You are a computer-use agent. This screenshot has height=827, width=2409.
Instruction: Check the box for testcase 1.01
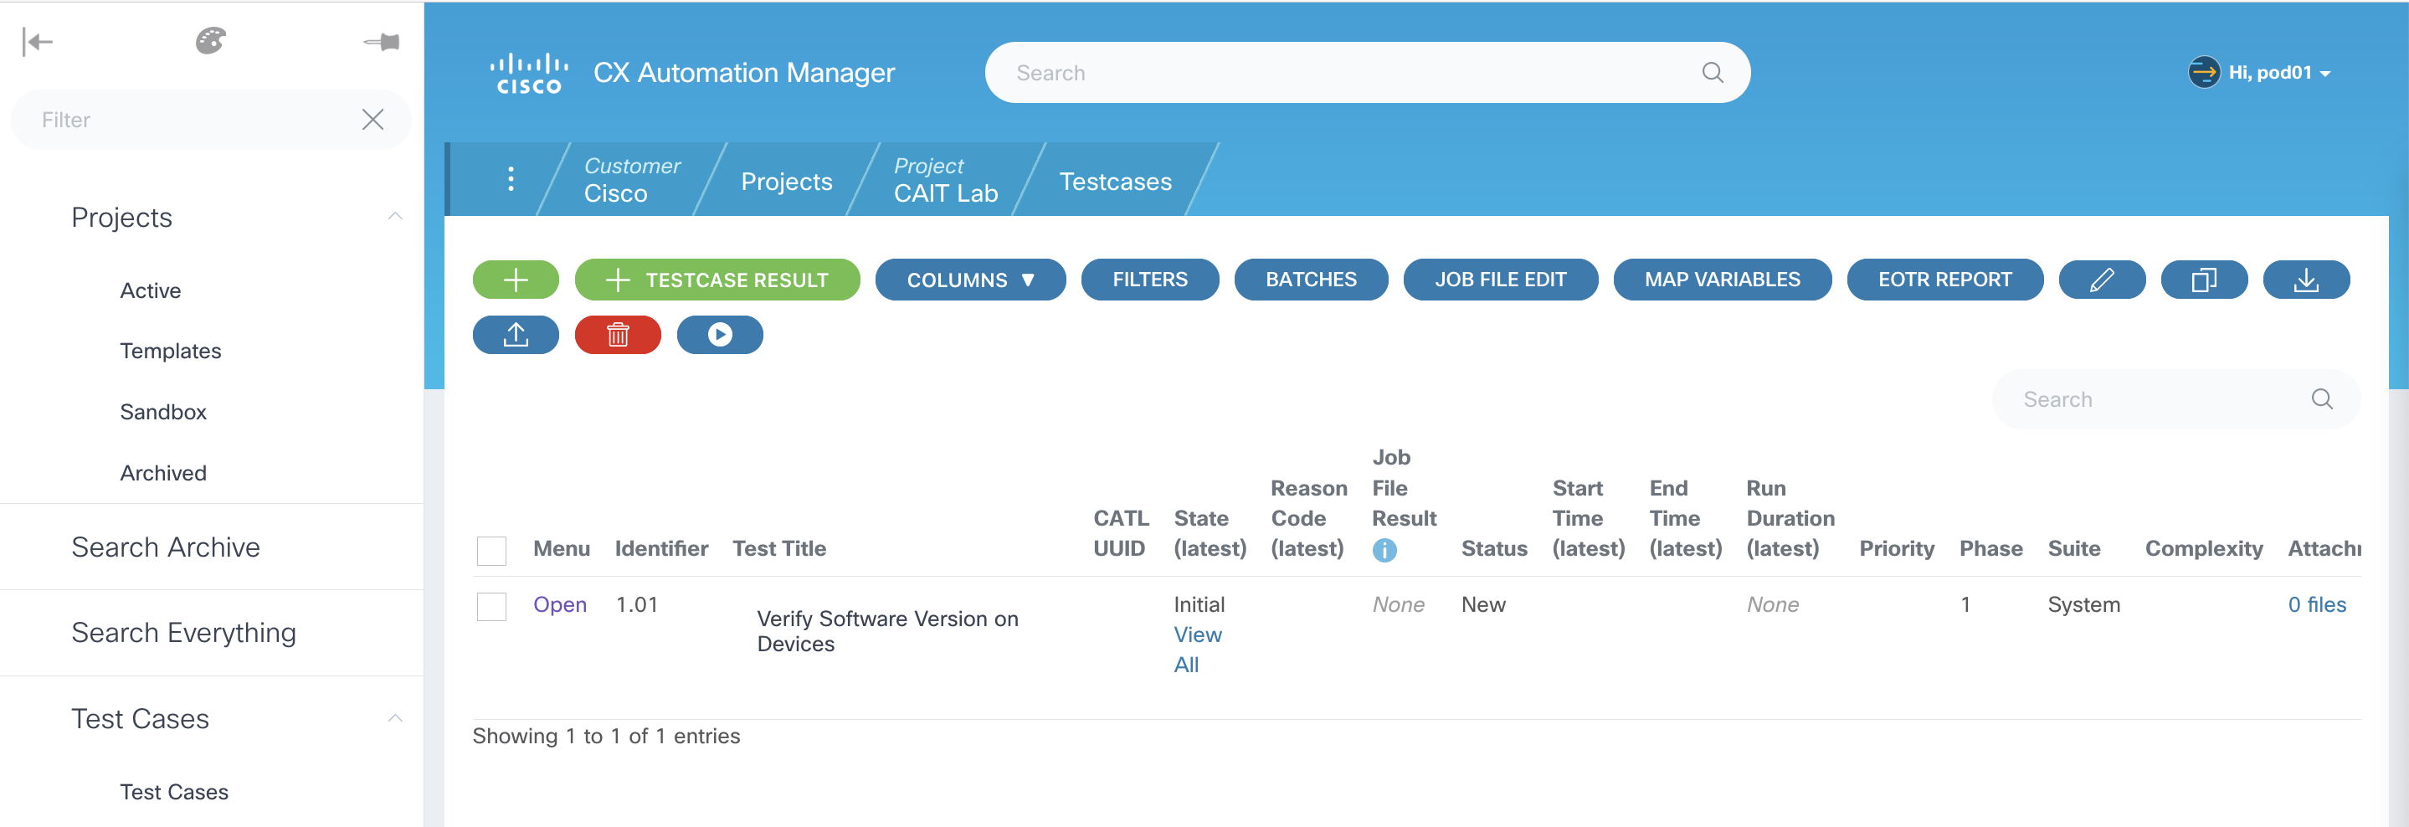tap(491, 606)
